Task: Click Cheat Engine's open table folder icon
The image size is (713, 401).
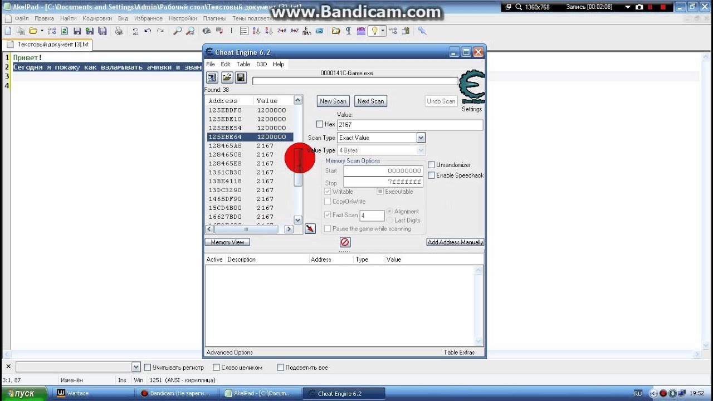Action: click(227, 77)
